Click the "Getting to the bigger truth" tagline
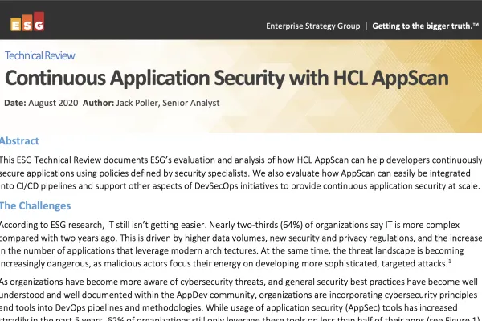The width and height of the screenshot is (482, 321). coord(424,26)
